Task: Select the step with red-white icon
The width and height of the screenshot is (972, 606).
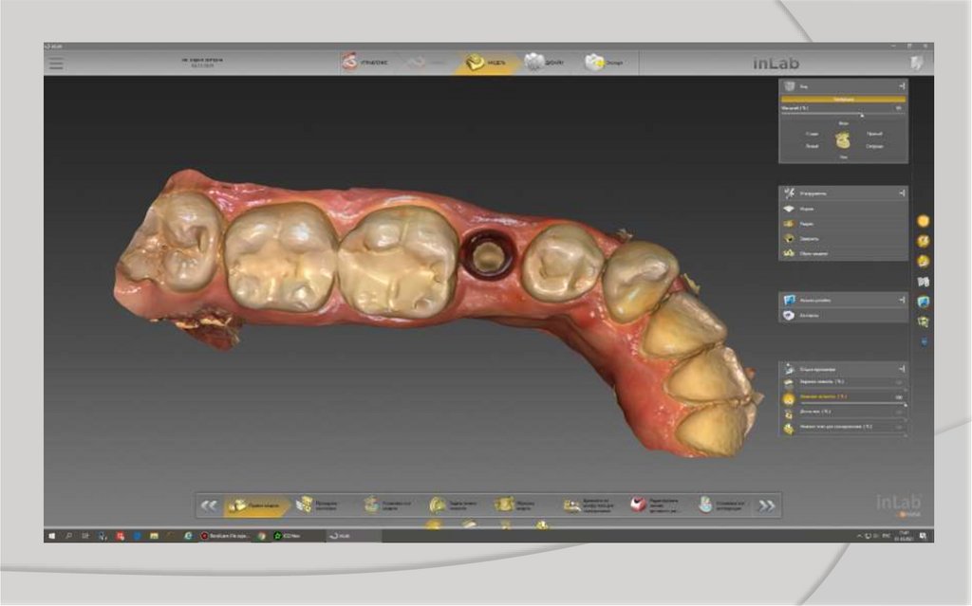Action: click(656, 505)
